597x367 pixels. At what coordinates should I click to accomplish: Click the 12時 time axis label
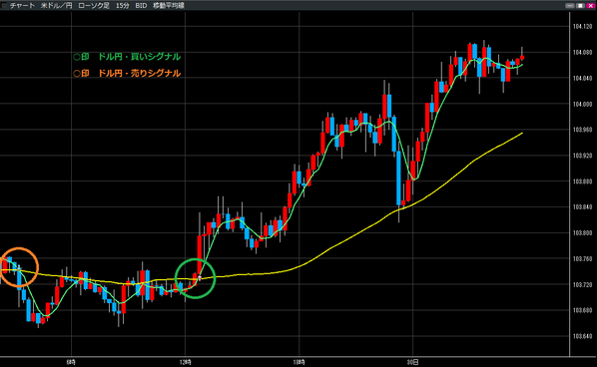click(185, 362)
